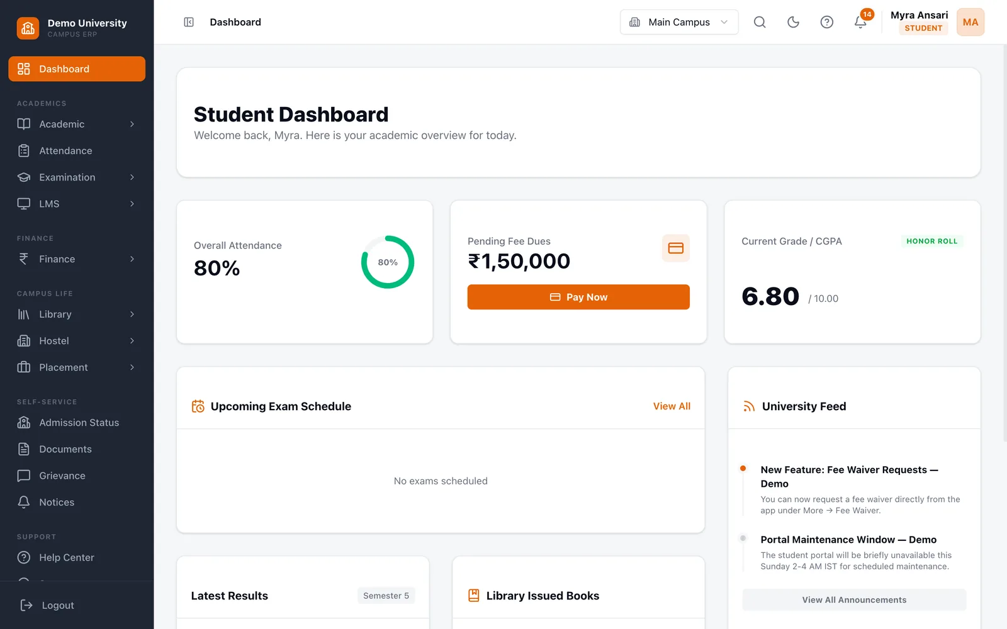
Task: Open the Attendance menu item
Action: point(77,151)
